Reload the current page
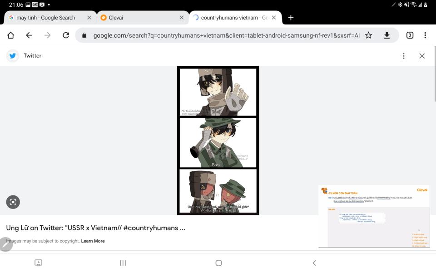The width and height of the screenshot is (436, 272). pyautogui.click(x=65, y=35)
